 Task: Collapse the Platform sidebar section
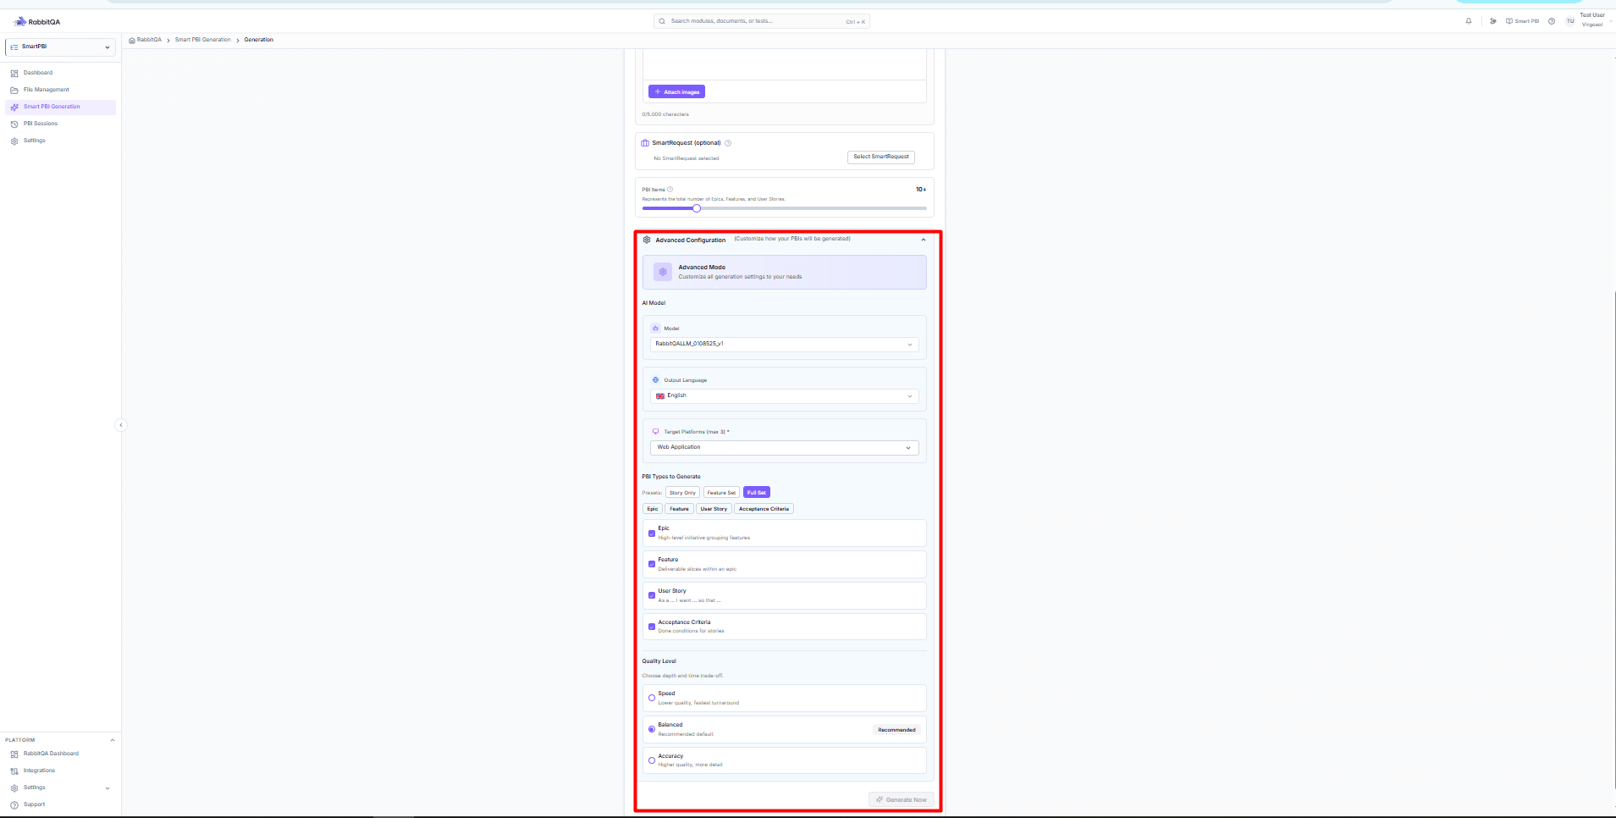pyautogui.click(x=112, y=740)
